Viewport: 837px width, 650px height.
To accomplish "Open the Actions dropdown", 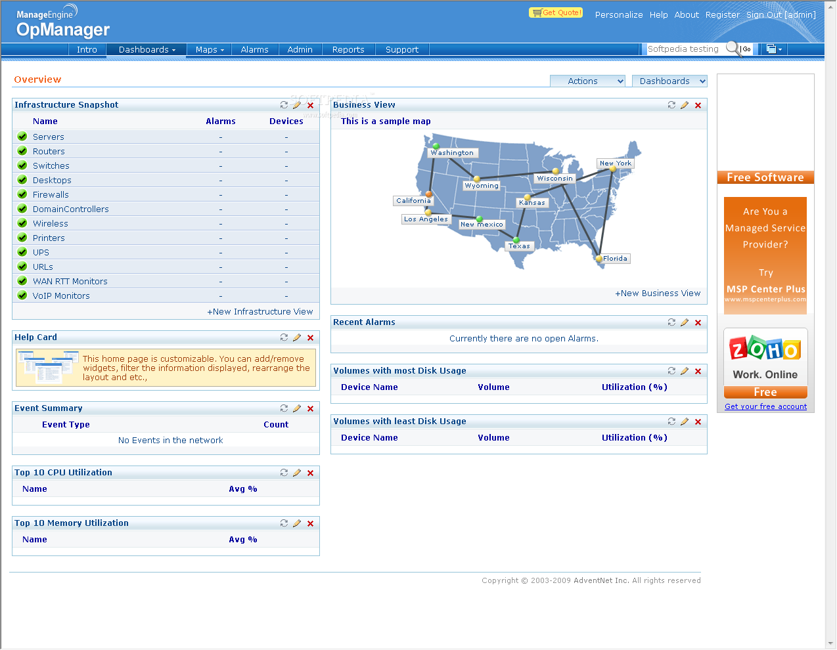I will pyautogui.click(x=588, y=81).
